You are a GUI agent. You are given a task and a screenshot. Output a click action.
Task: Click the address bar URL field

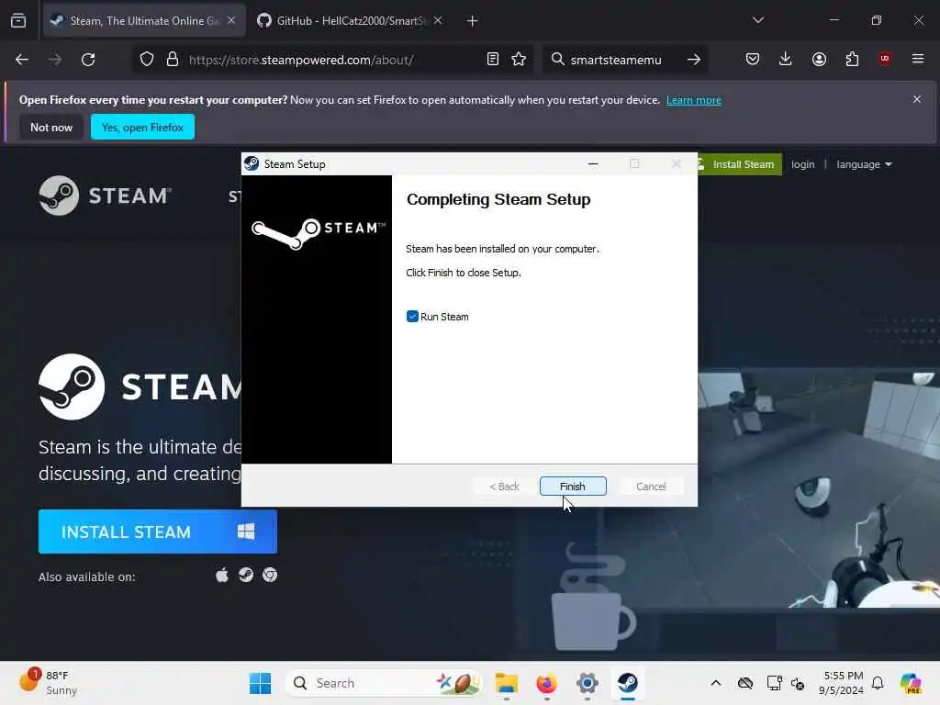click(x=330, y=60)
